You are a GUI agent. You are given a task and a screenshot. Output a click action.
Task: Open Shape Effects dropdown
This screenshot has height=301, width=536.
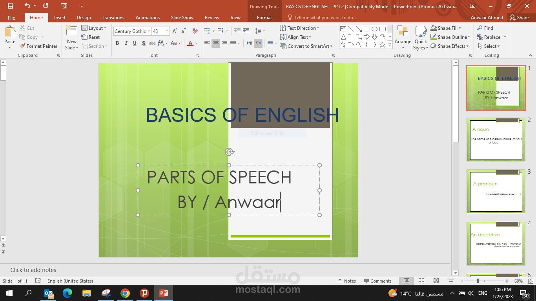pos(450,46)
